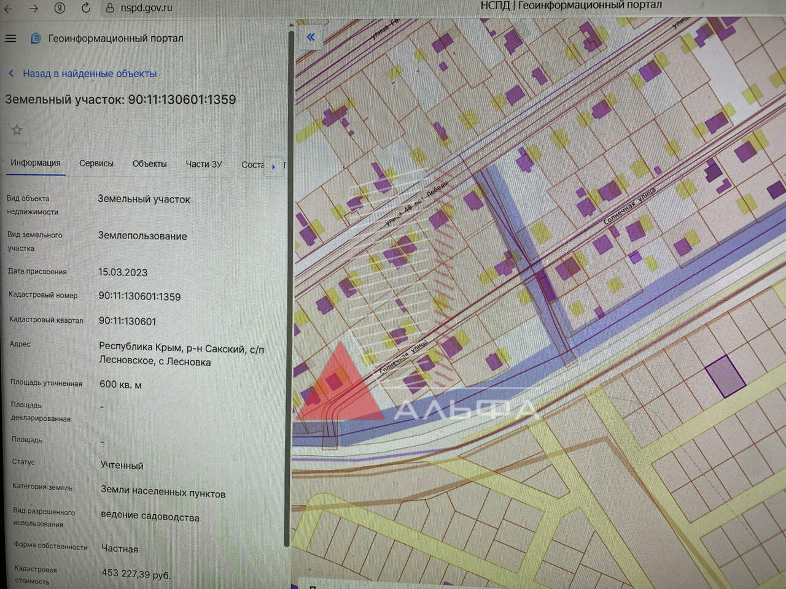Click the lock icon beside nspd.gov.ru
The width and height of the screenshot is (786, 589).
coord(110,7)
